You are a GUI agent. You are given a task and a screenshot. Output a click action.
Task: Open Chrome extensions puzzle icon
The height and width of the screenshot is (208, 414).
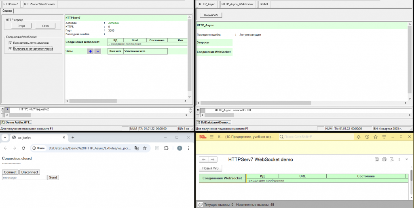click(166, 148)
